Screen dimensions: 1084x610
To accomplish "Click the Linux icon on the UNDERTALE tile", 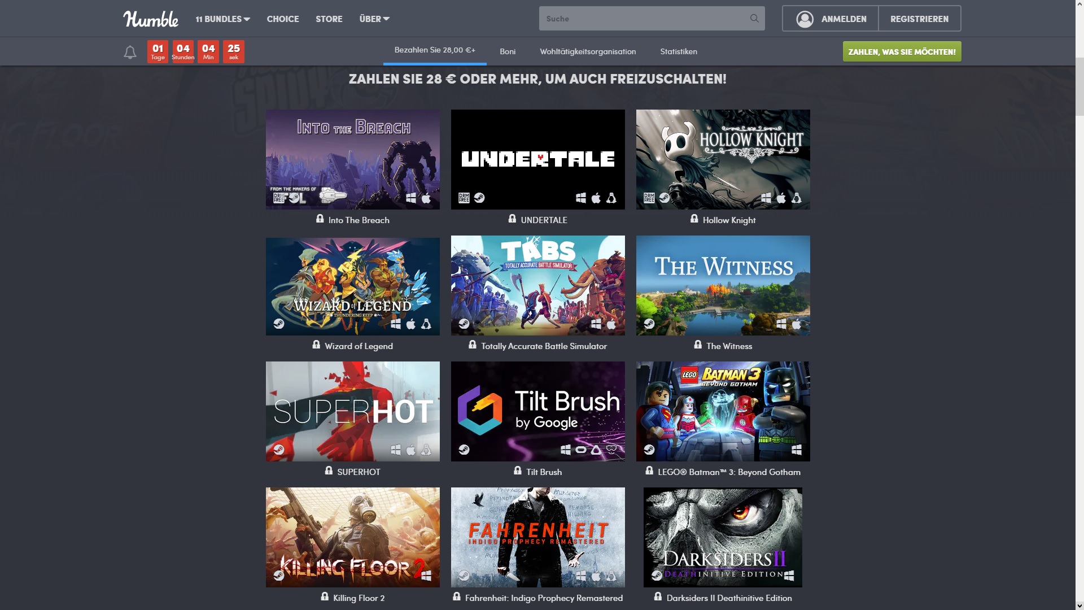I will (611, 198).
